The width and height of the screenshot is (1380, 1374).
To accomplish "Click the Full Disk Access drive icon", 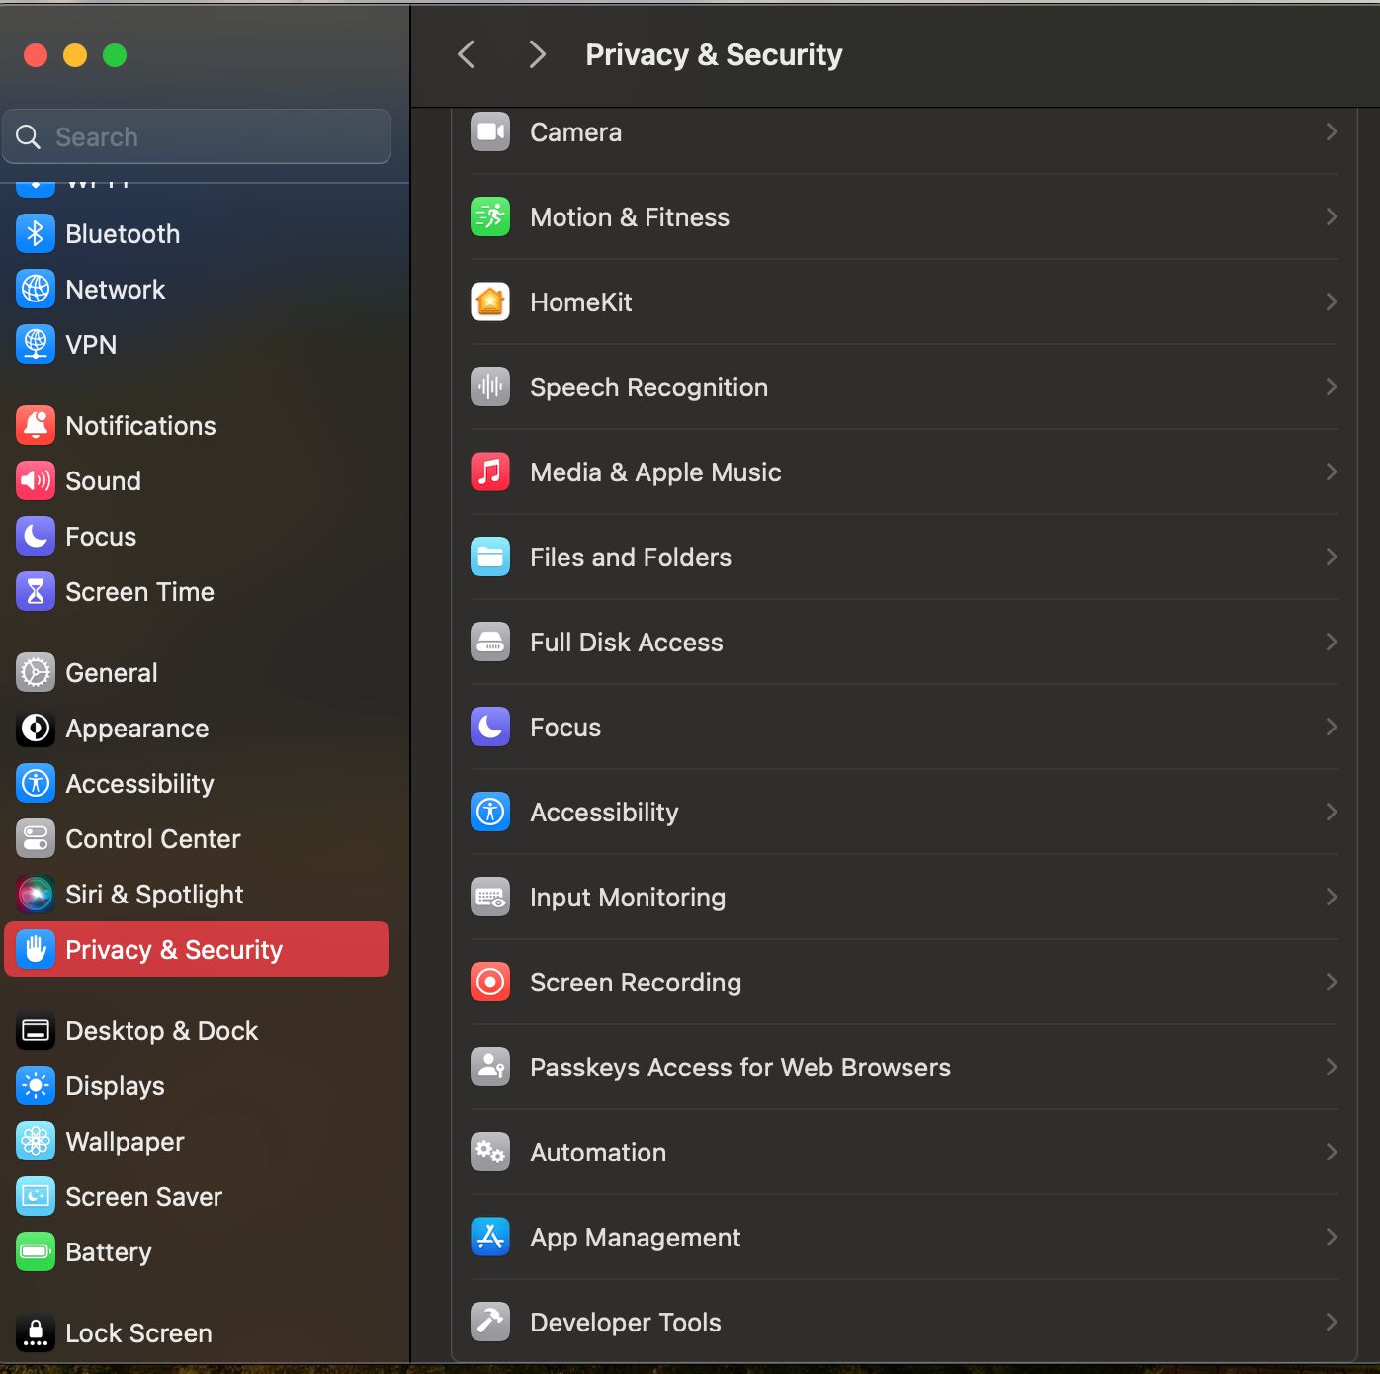I will (x=490, y=643).
